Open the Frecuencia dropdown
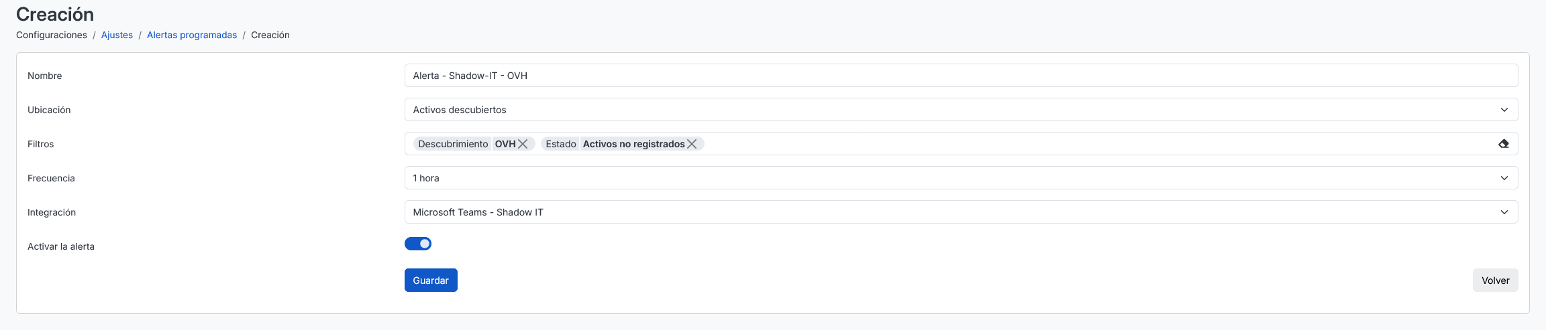 pyautogui.click(x=961, y=178)
